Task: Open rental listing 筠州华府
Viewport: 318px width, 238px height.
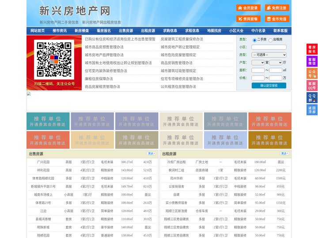Action: (176, 178)
